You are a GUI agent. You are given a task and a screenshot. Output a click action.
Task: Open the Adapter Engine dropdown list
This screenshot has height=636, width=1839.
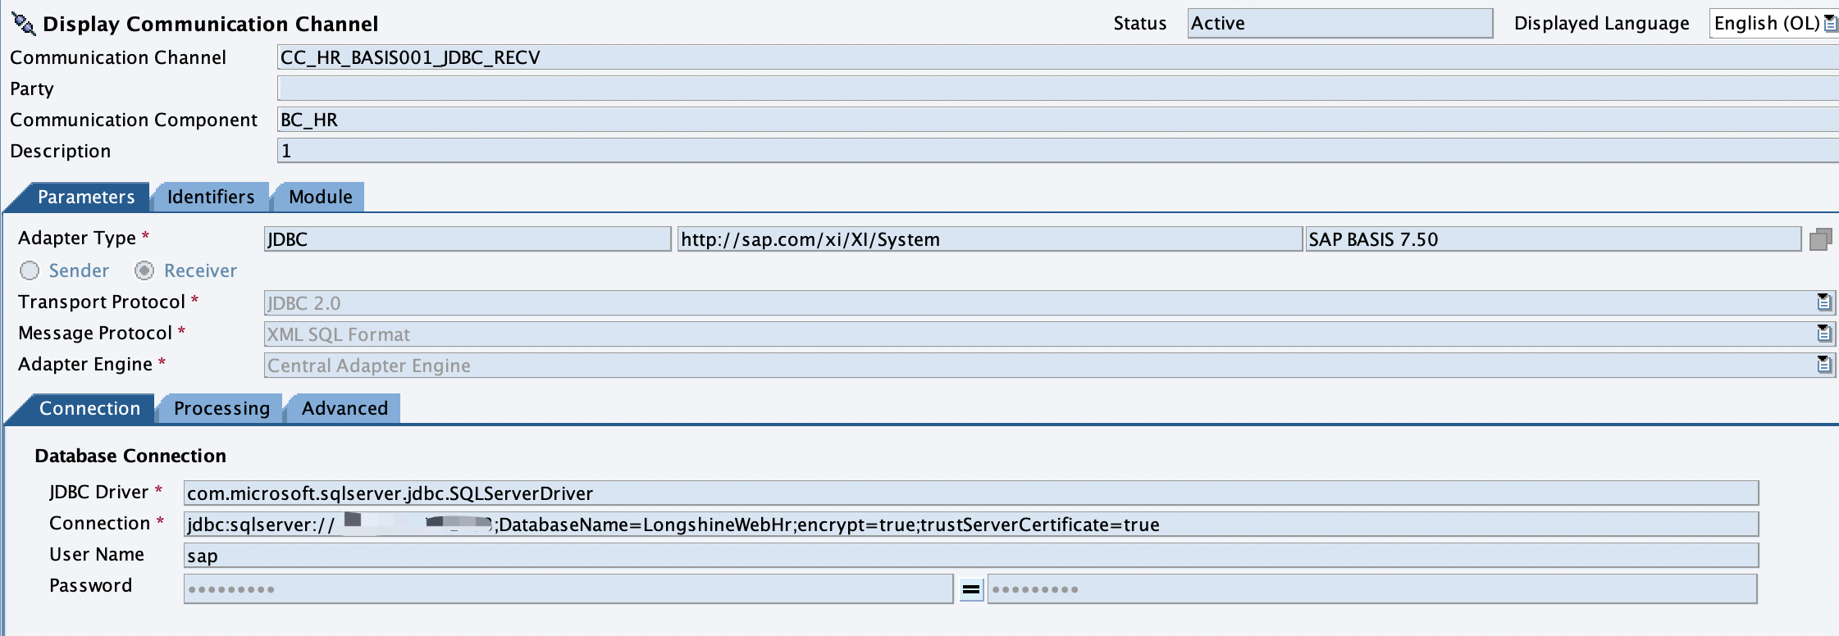1823,365
